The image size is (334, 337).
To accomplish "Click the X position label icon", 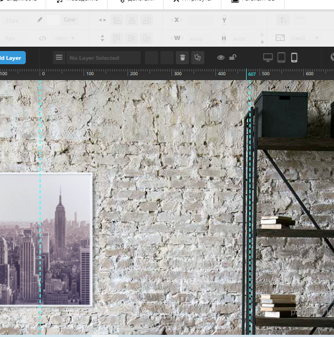I will 176,20.
